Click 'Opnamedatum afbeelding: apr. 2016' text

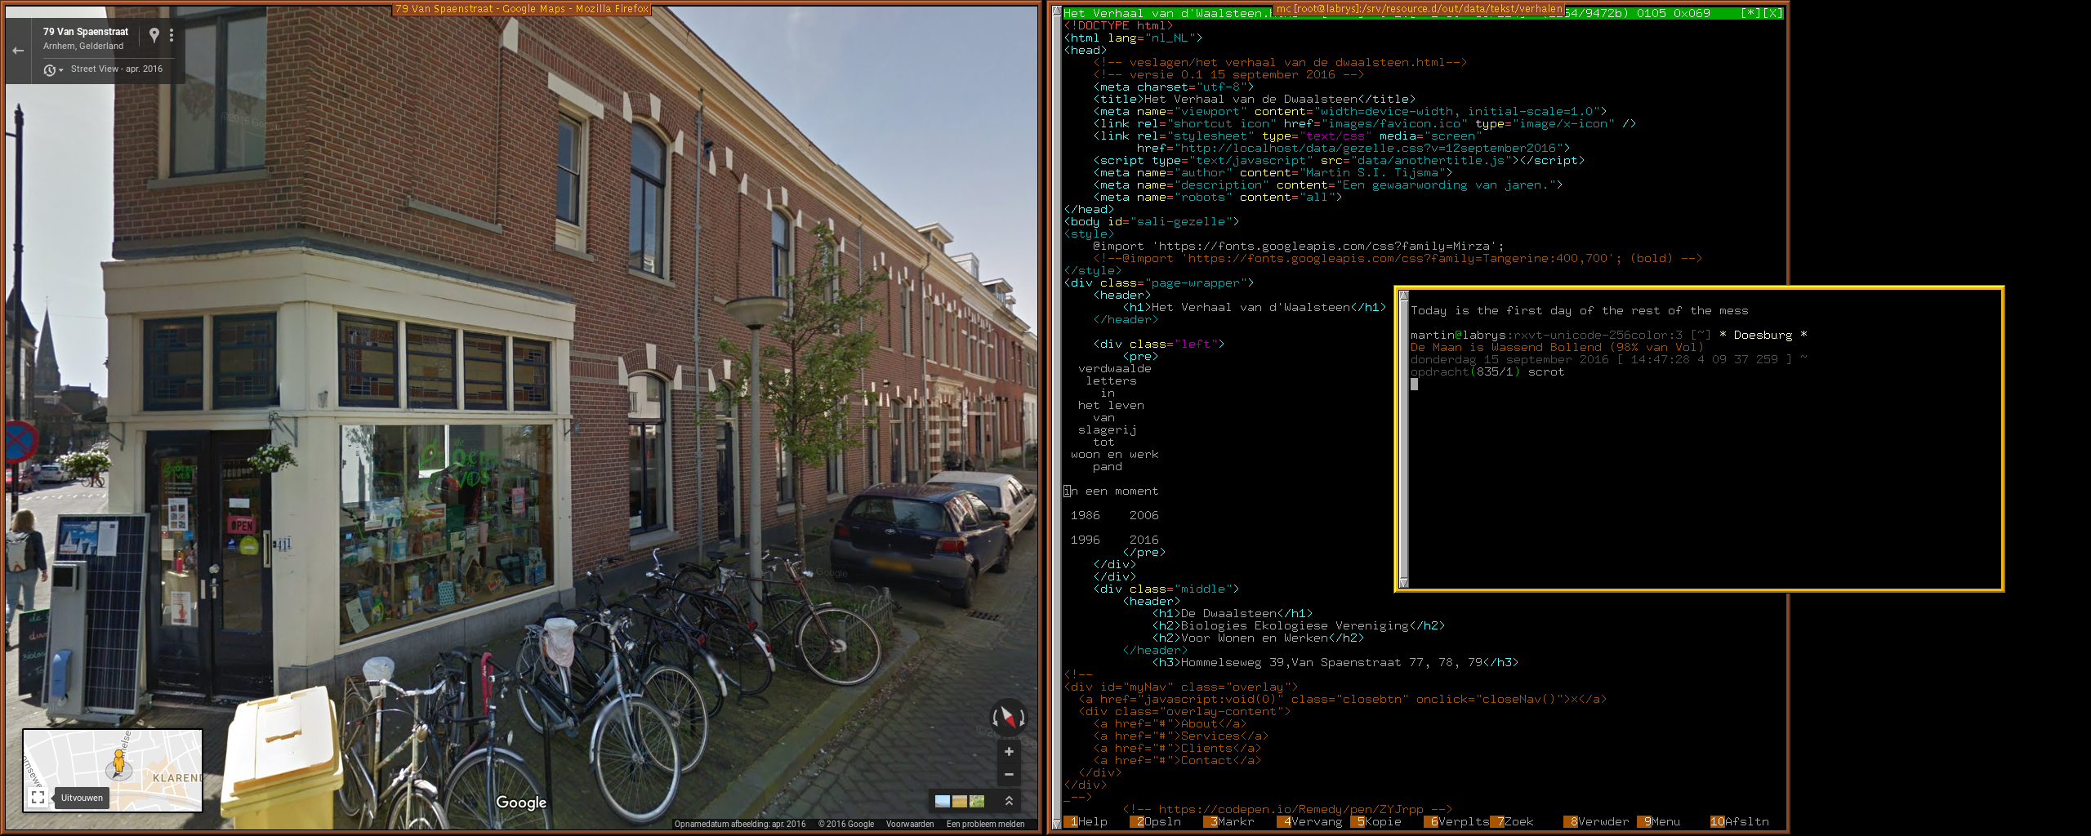click(740, 824)
